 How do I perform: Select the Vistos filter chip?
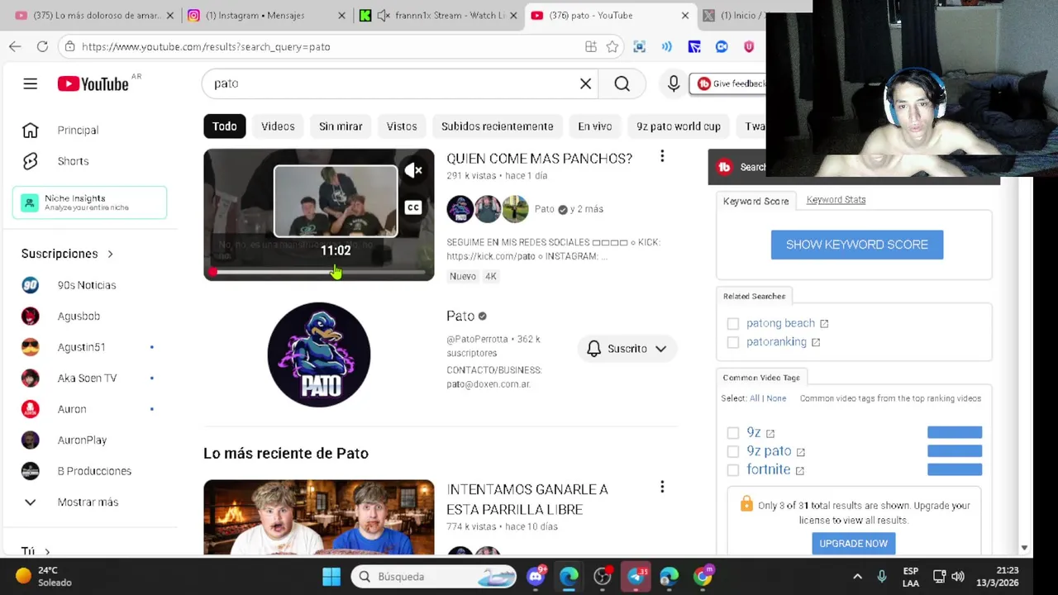click(x=402, y=126)
